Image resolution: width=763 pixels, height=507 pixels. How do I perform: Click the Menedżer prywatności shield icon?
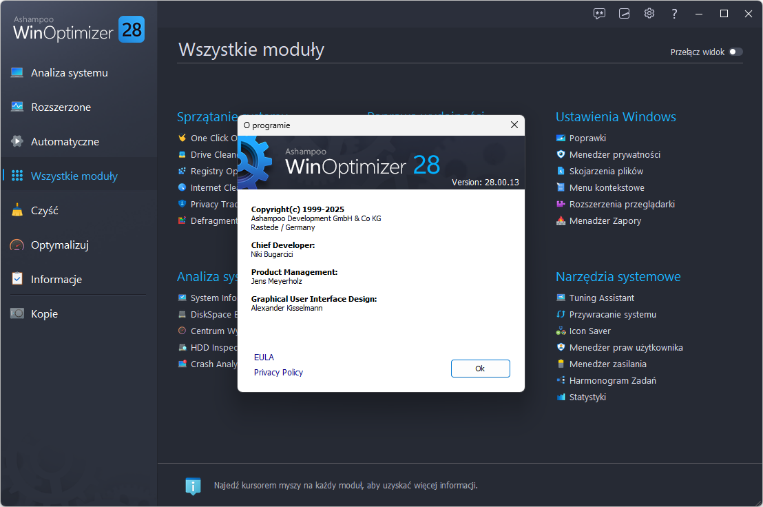561,154
